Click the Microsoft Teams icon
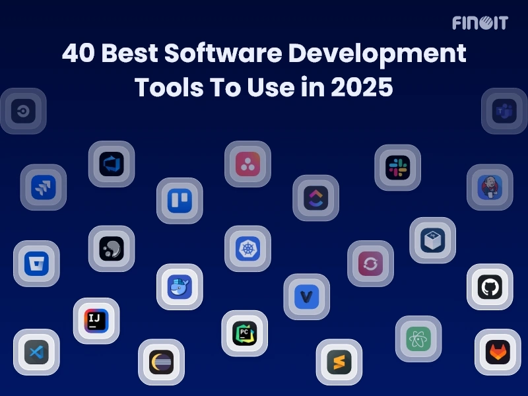Viewport: 528px width, 396px height. pos(504,111)
